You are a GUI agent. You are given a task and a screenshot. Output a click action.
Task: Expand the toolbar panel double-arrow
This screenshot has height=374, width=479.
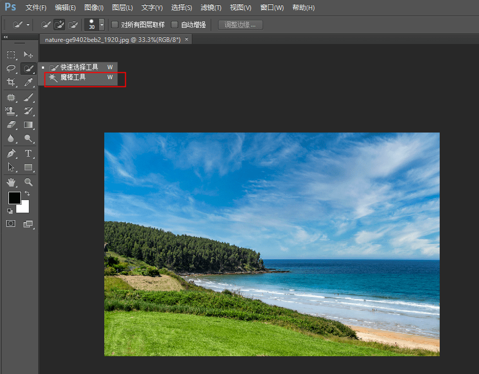[5, 37]
